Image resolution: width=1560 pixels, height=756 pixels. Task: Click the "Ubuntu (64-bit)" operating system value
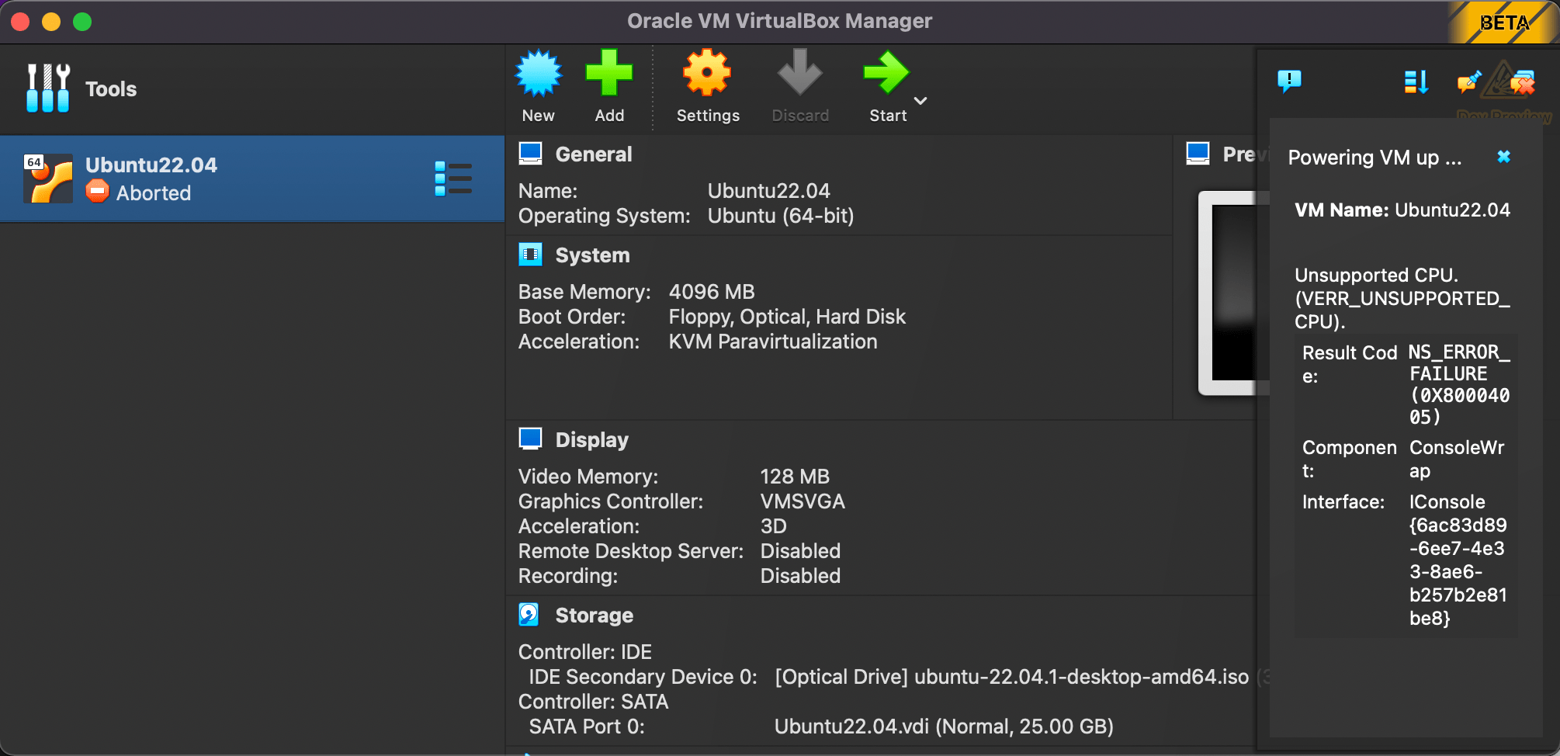pos(781,216)
